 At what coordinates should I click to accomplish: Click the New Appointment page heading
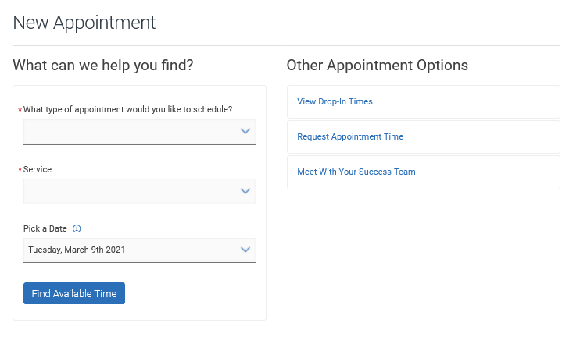coord(84,23)
